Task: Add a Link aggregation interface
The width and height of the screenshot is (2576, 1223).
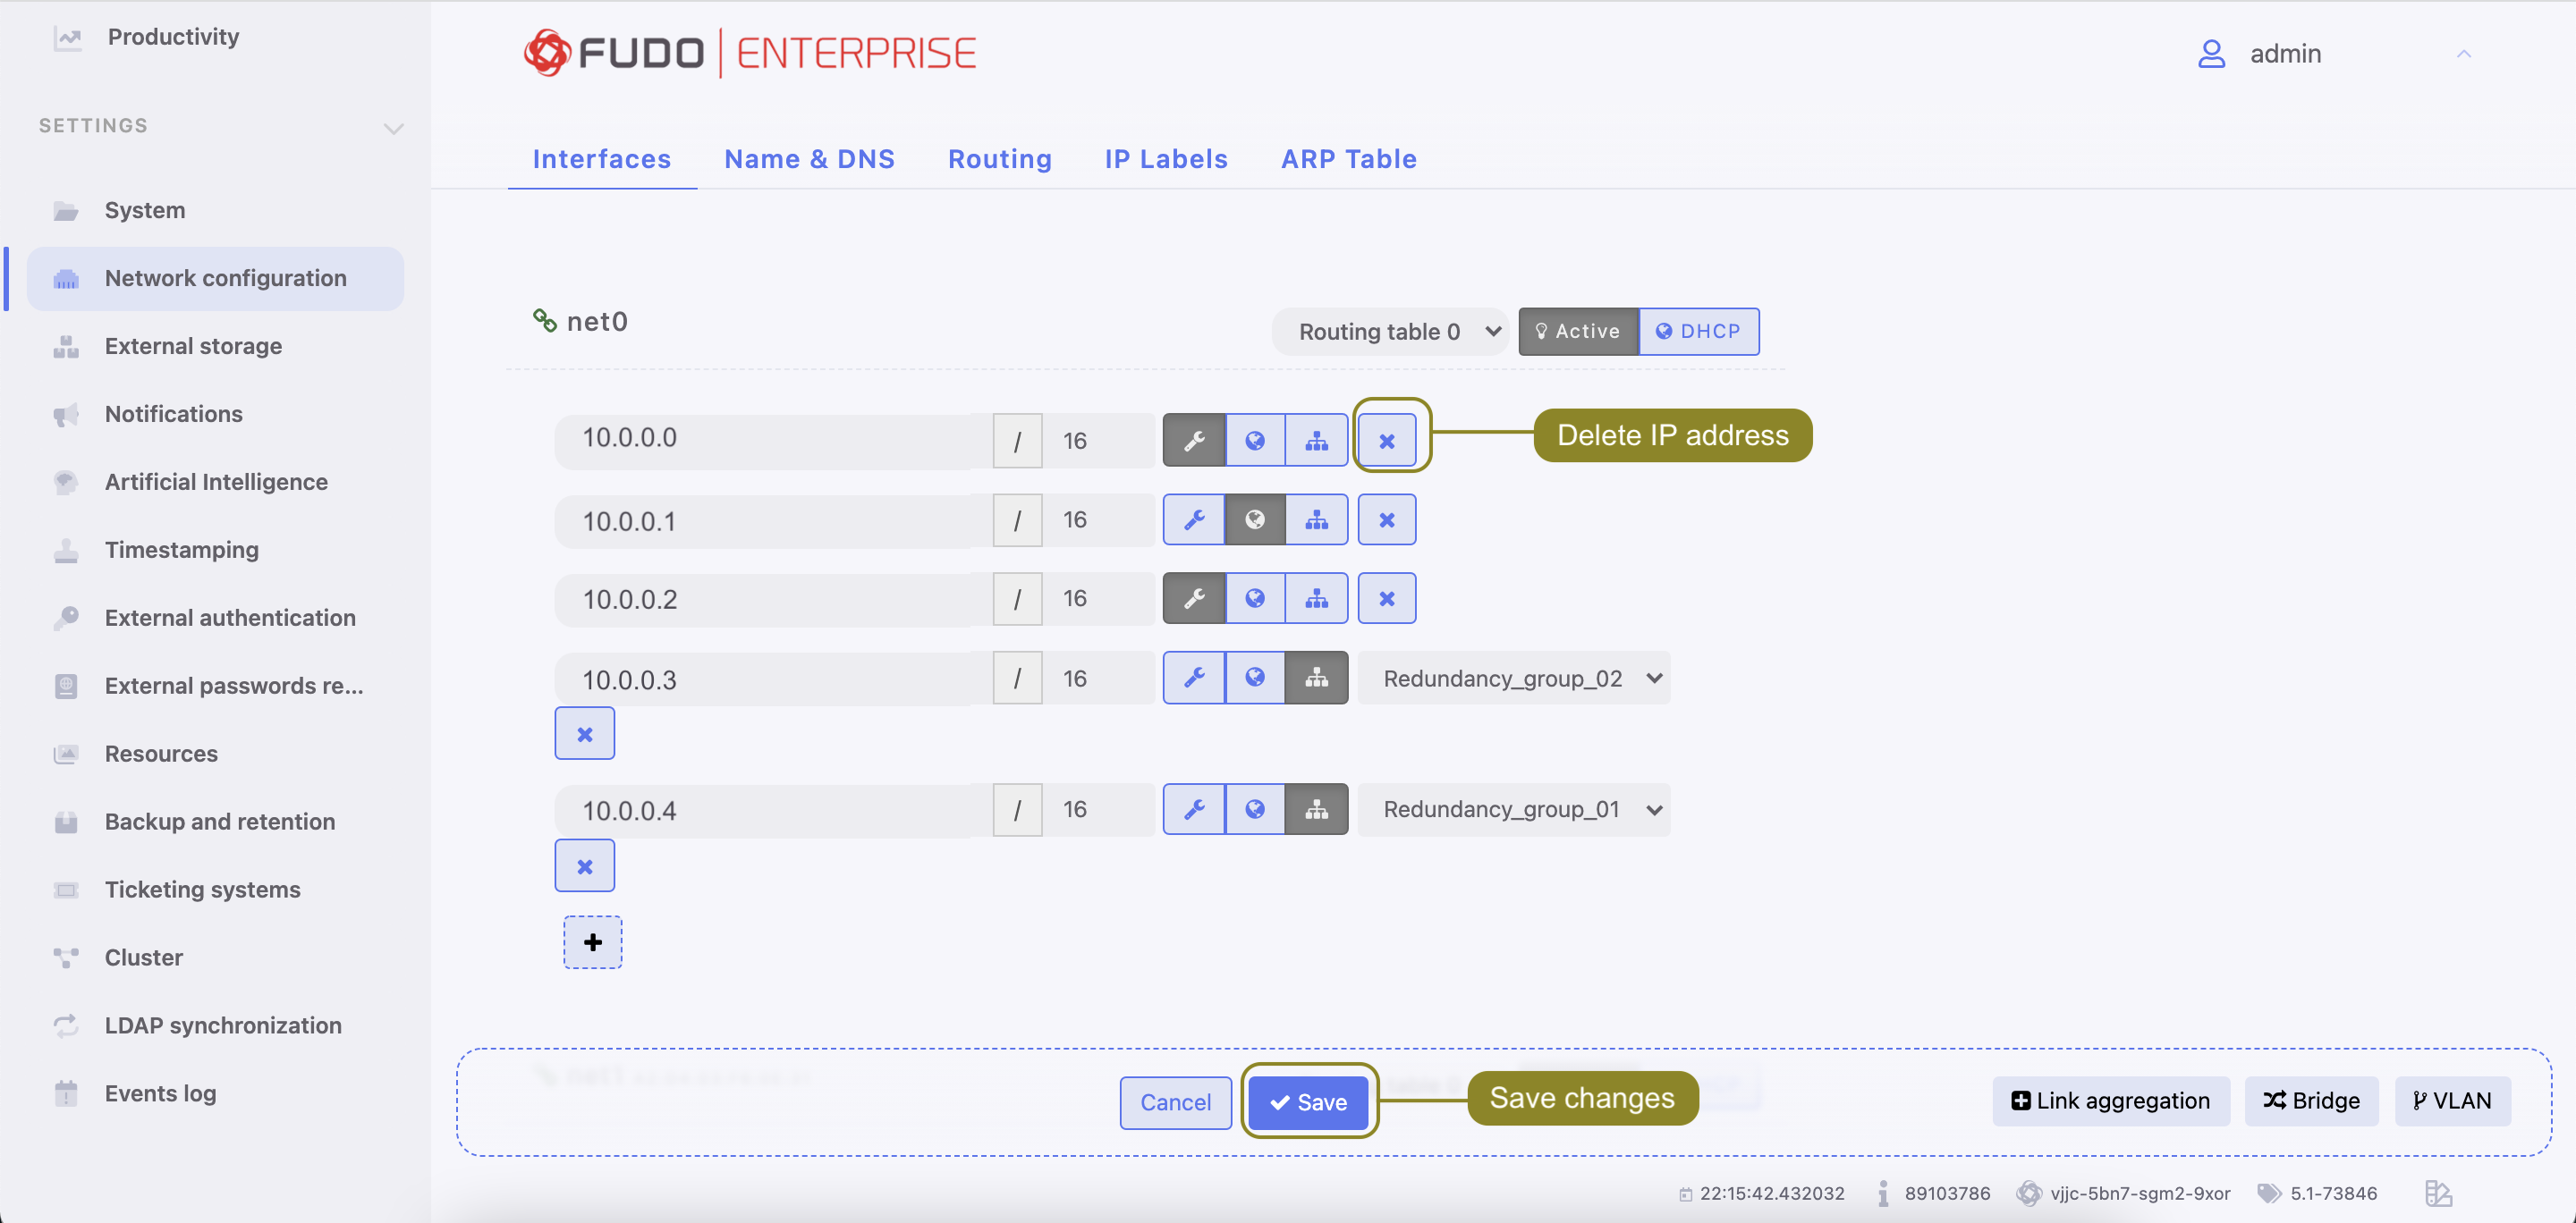Action: 2111,1101
